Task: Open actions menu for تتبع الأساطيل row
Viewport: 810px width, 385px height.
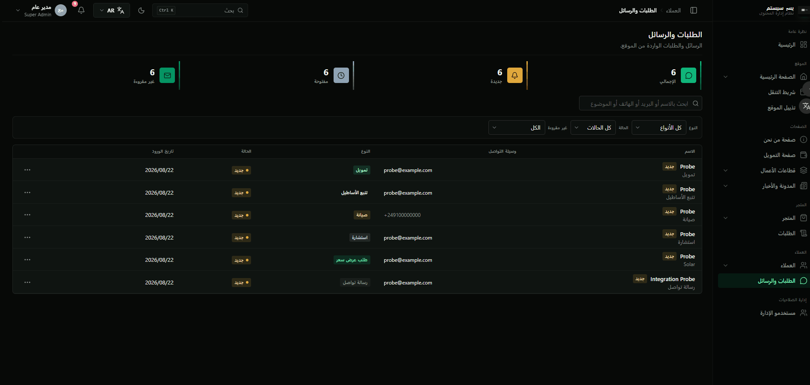Action: point(27,192)
